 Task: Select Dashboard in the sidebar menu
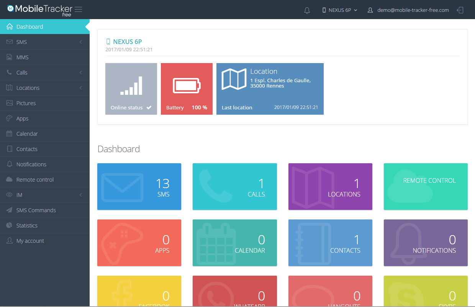click(x=45, y=27)
